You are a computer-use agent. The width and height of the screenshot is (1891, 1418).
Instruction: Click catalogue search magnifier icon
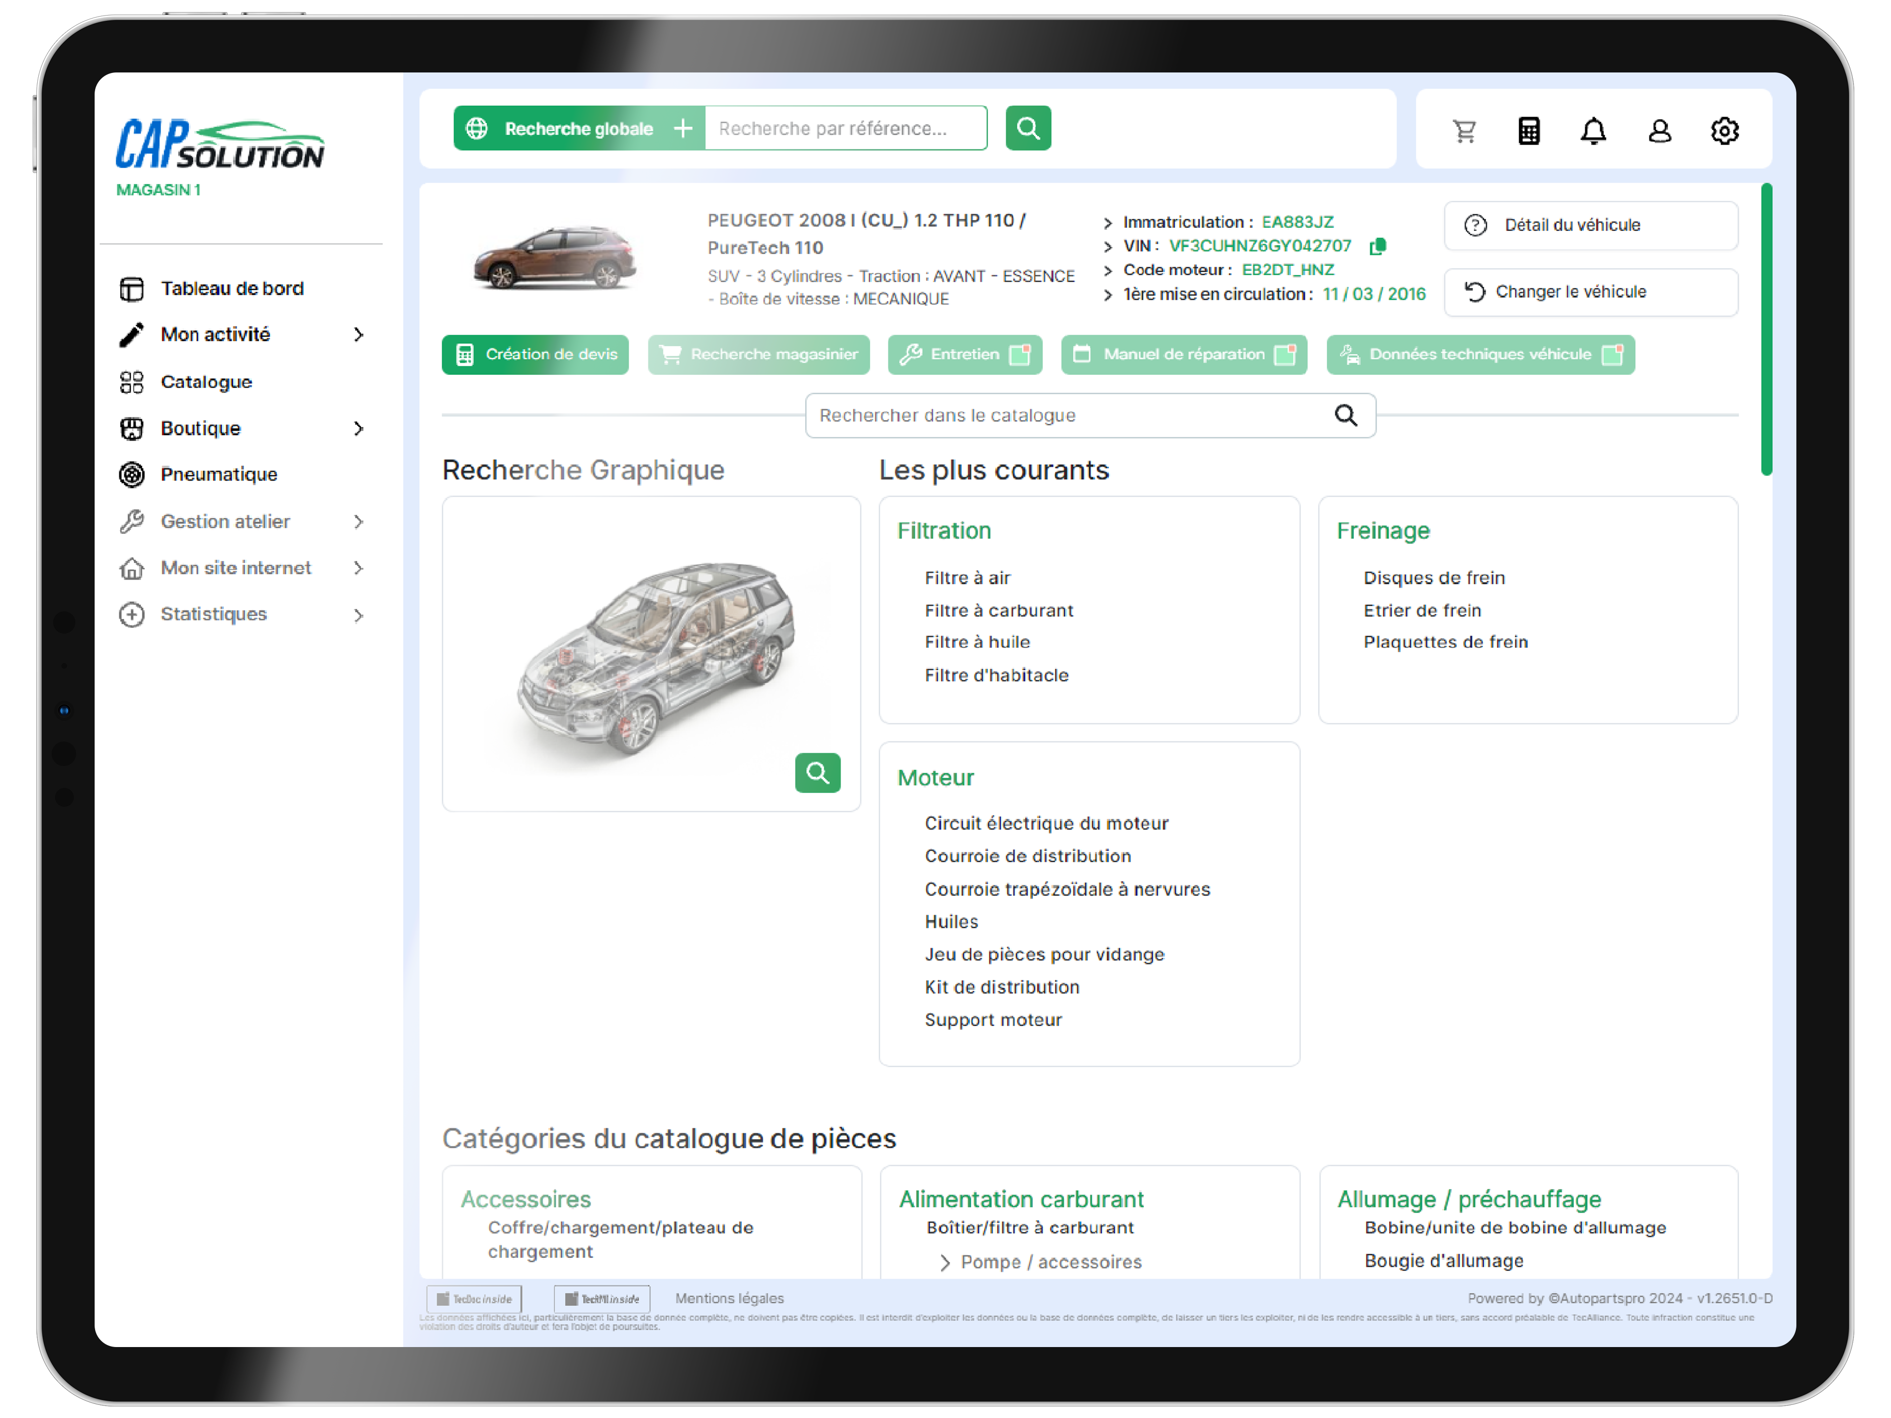click(x=1345, y=416)
